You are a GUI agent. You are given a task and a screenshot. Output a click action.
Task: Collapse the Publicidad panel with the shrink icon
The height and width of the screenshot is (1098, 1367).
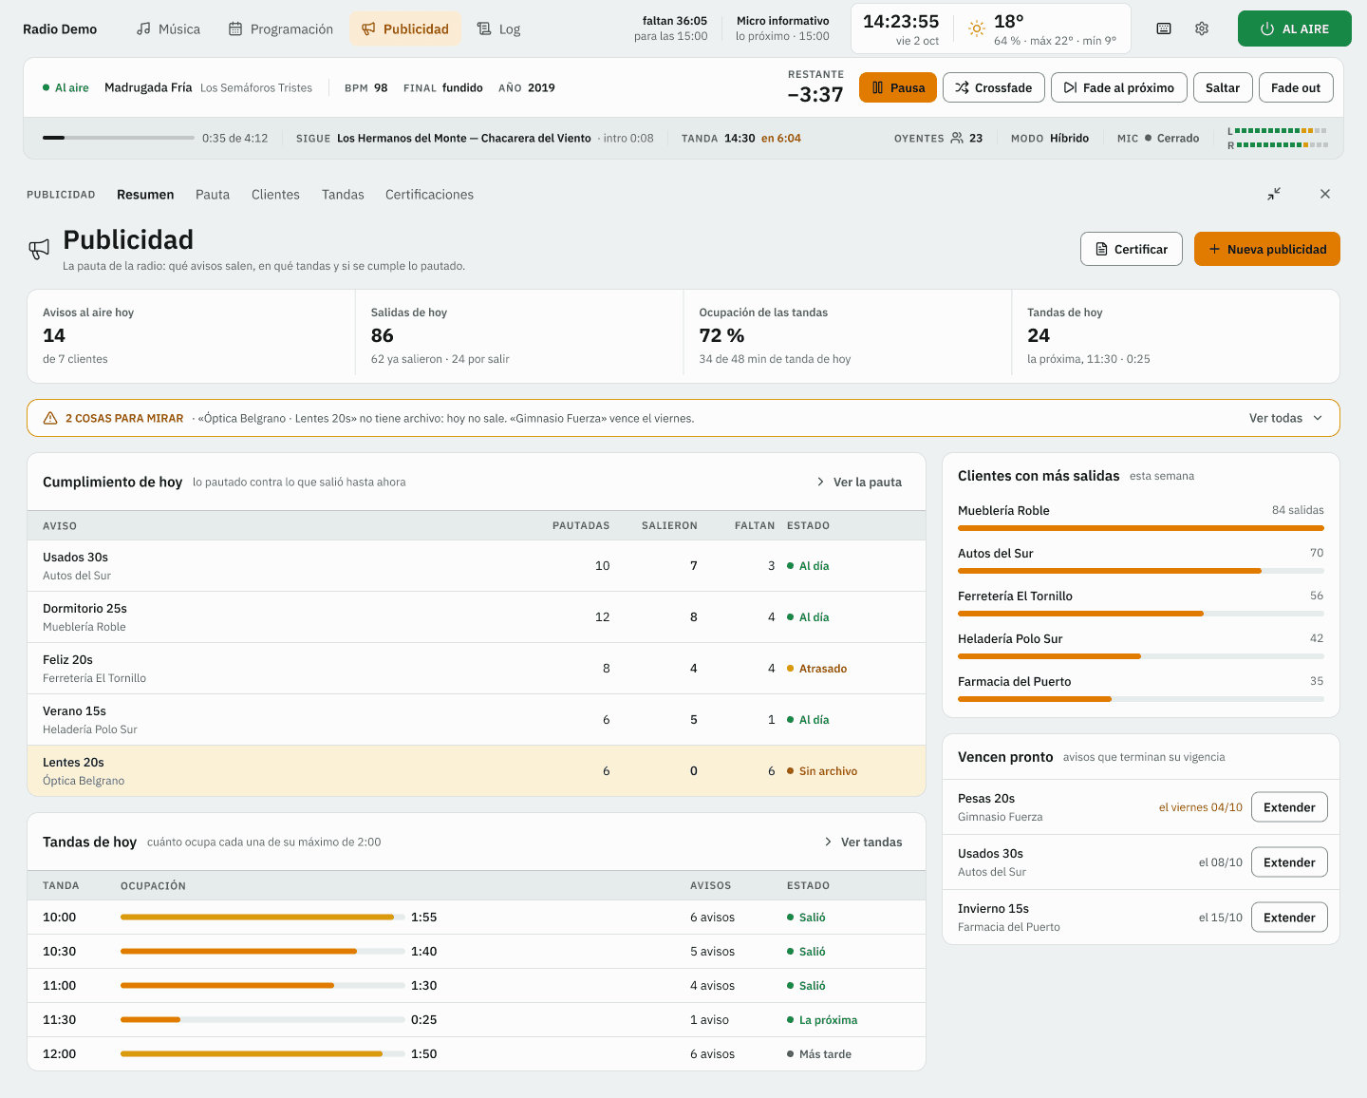[1274, 194]
